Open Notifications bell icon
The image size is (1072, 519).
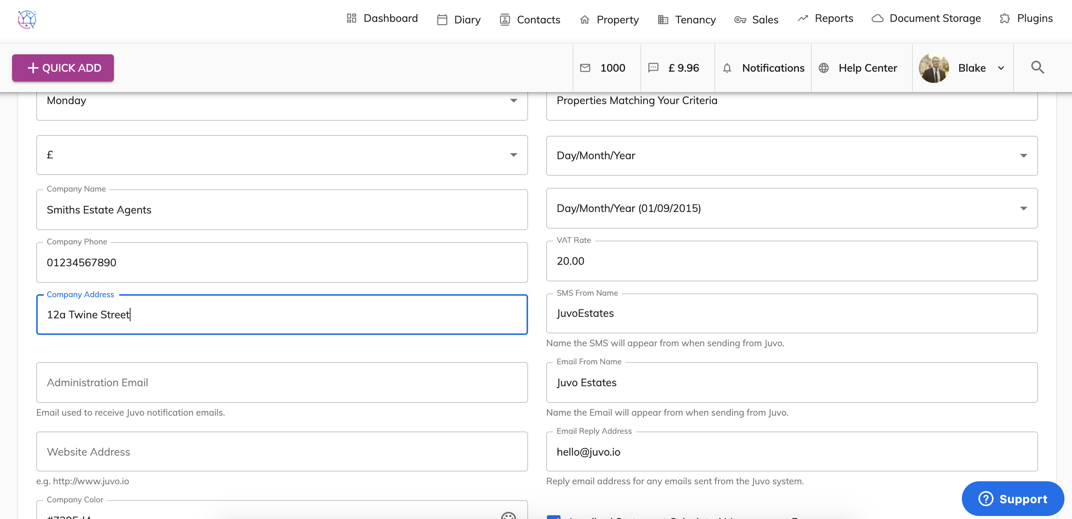pos(726,68)
